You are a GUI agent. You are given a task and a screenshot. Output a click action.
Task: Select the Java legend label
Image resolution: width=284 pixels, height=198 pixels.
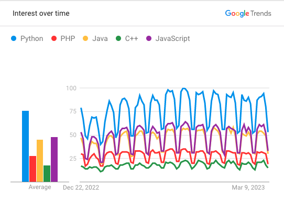click(x=100, y=38)
